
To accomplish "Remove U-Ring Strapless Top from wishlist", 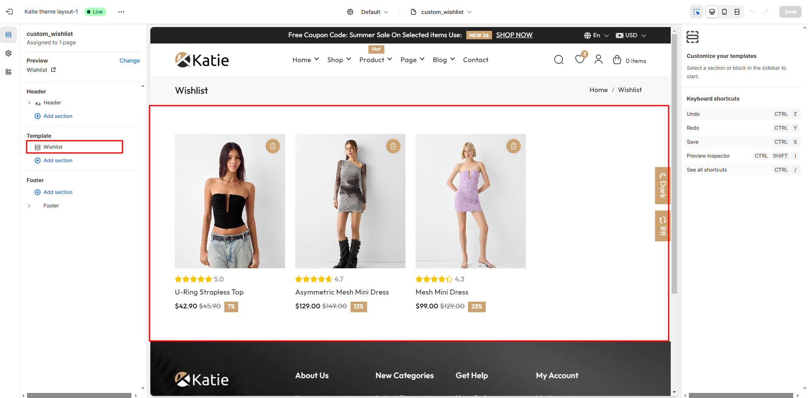I will (273, 146).
